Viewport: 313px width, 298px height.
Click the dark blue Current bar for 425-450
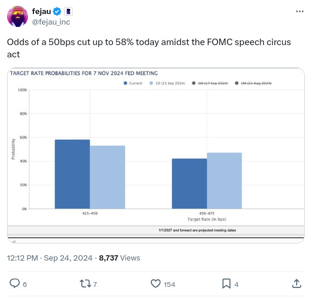(73, 174)
